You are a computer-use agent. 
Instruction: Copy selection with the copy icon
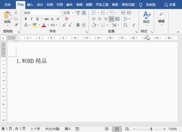[x=16, y=19]
